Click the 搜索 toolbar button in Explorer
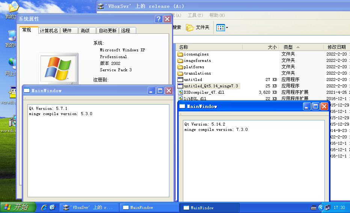 177,27
